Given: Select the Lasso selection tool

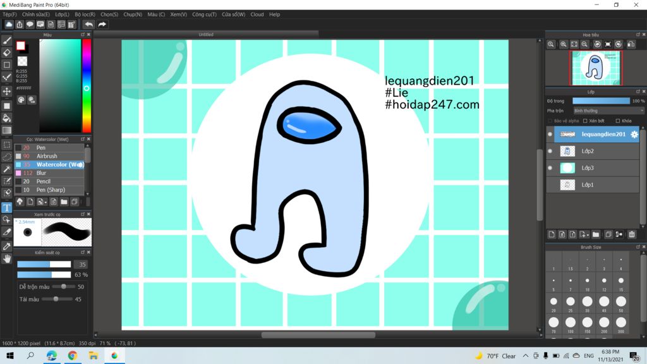Looking at the screenshot, I should point(6,157).
